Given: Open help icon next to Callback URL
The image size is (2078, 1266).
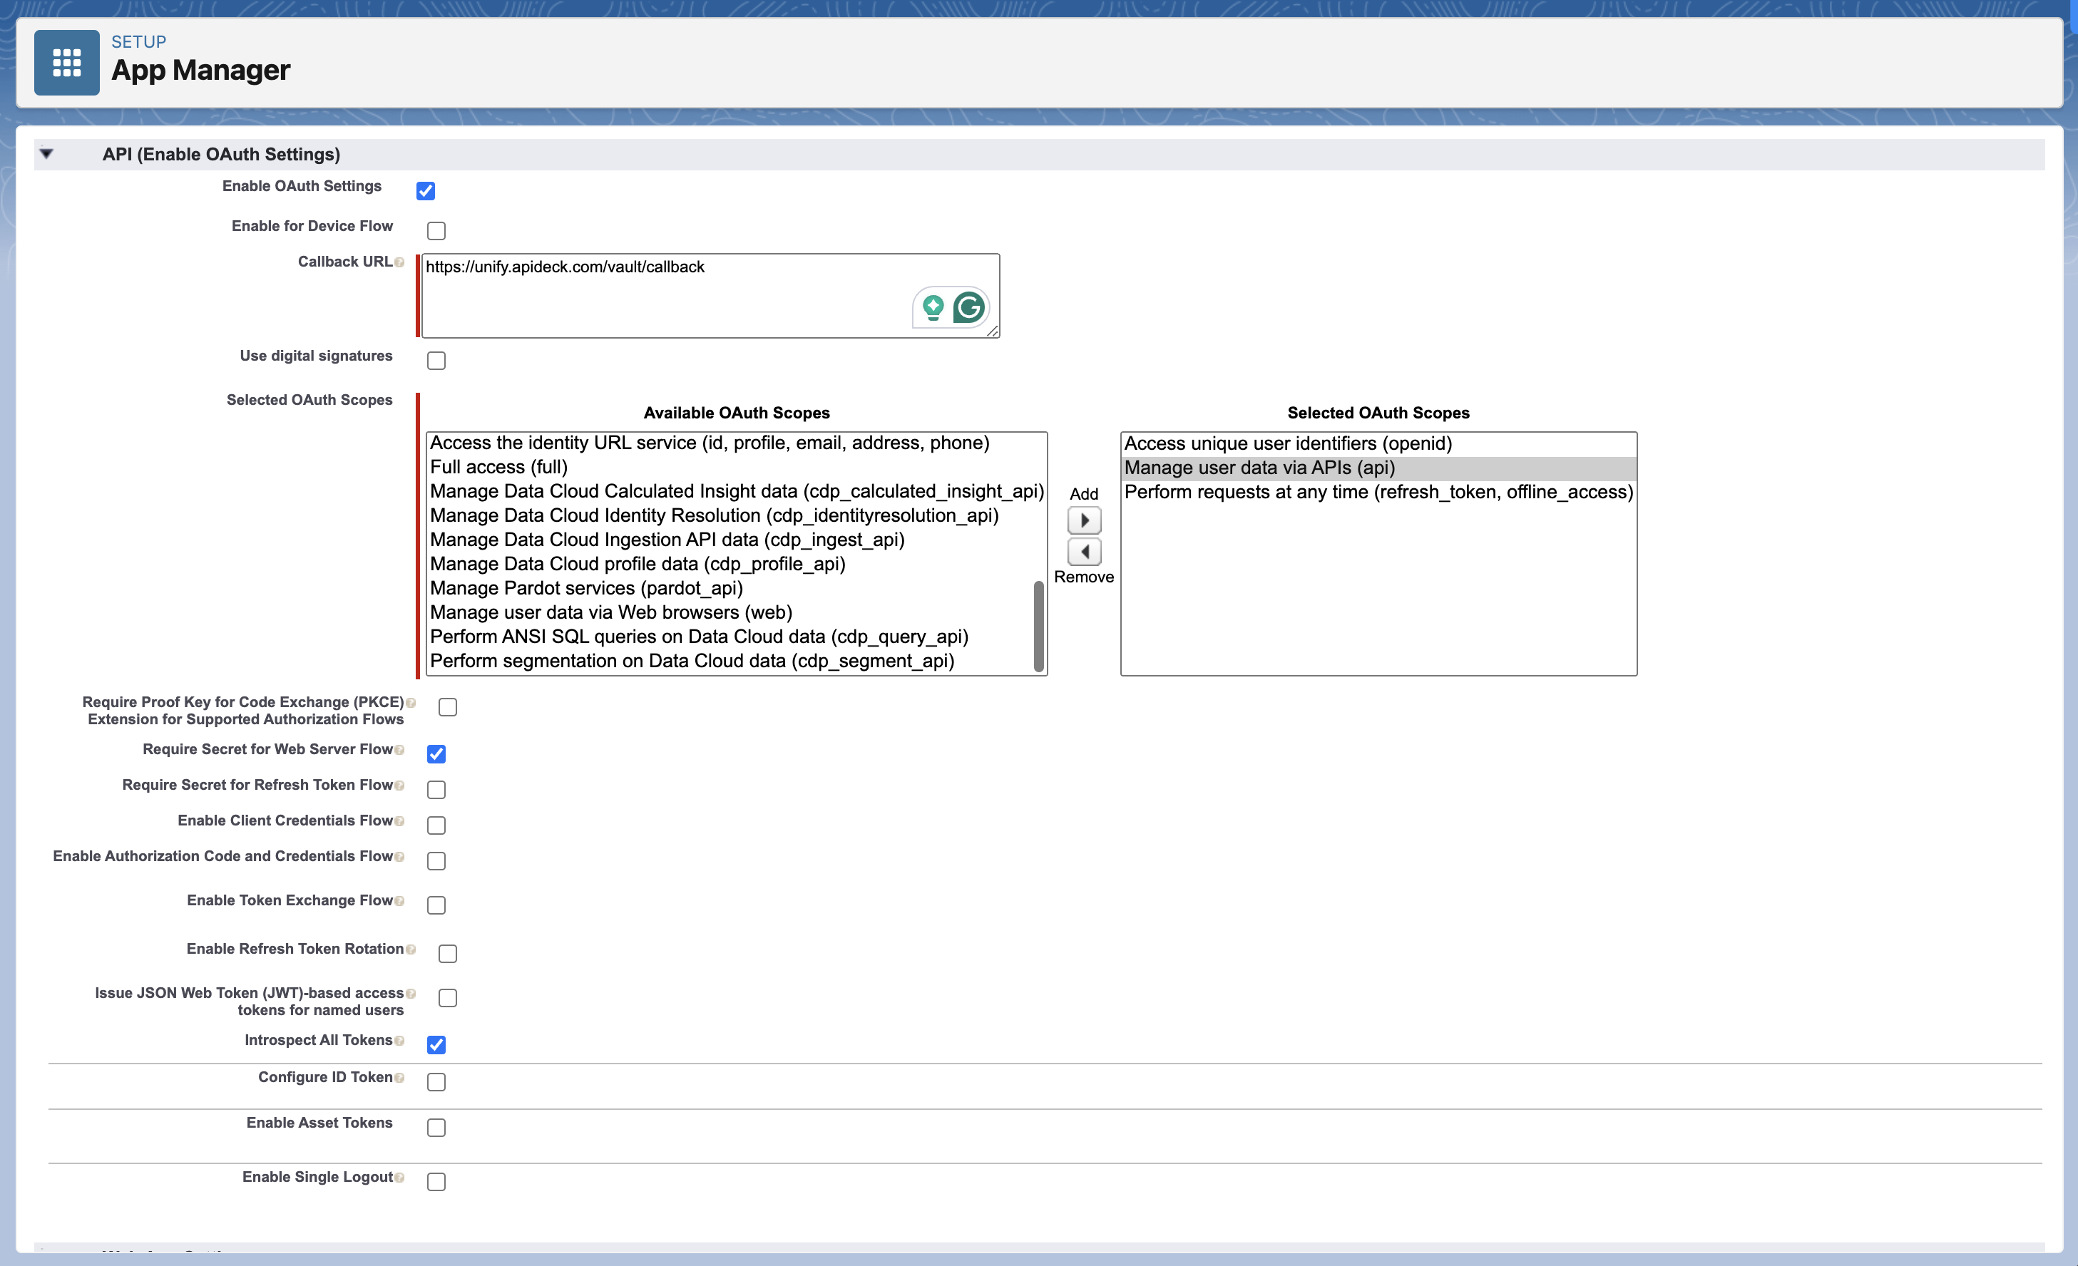Looking at the screenshot, I should pos(400,262).
